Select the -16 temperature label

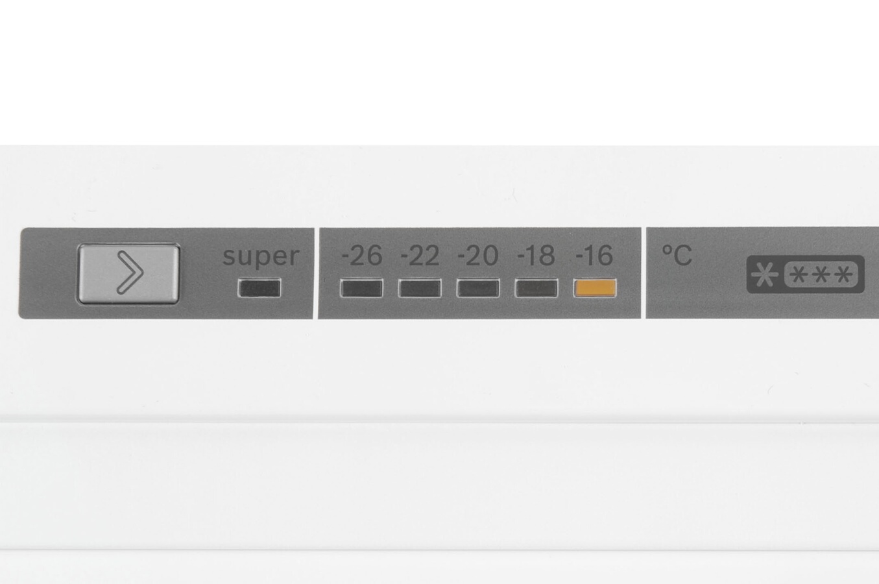tap(594, 256)
